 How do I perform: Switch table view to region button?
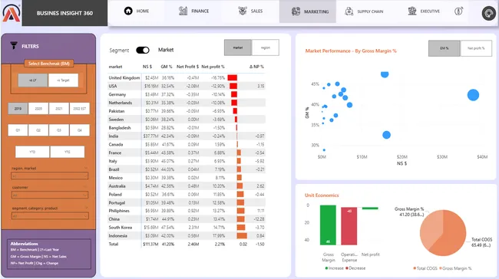coord(266,48)
